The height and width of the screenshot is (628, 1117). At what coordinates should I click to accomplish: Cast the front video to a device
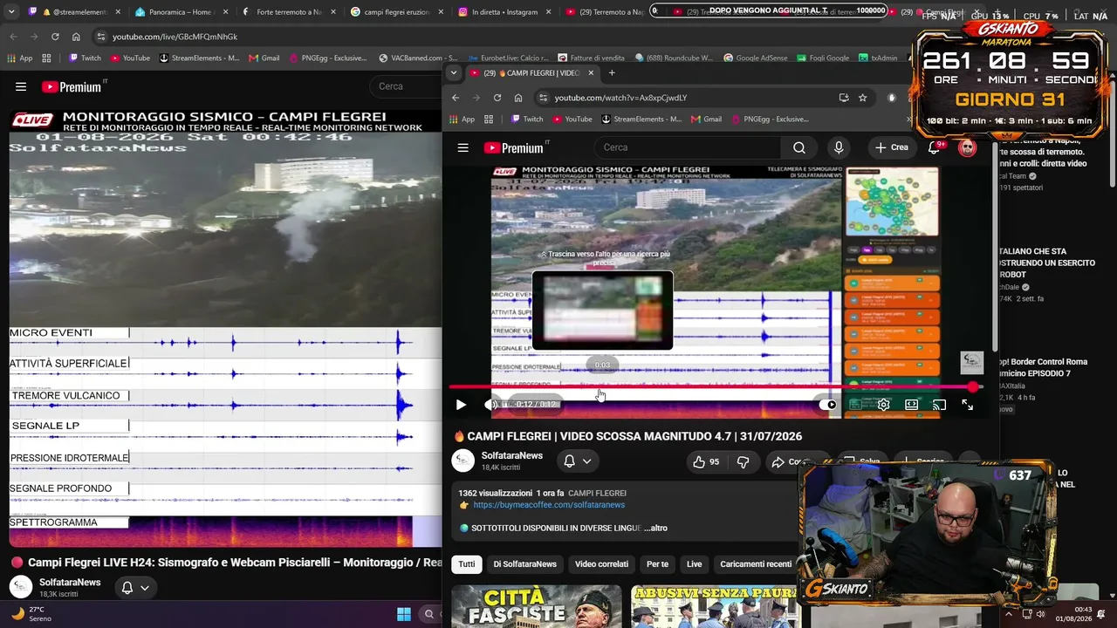click(939, 405)
